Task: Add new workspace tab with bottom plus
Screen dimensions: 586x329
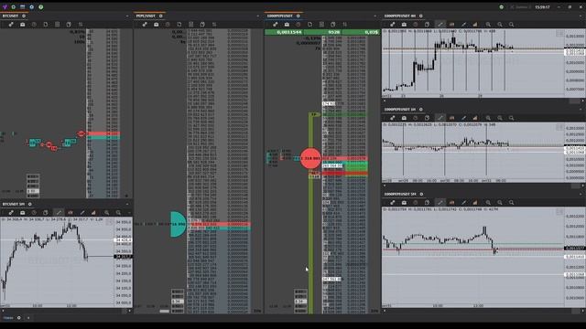Action: pos(28,318)
